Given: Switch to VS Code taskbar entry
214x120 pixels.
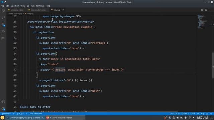Looking at the screenshot, I should 25,118.
